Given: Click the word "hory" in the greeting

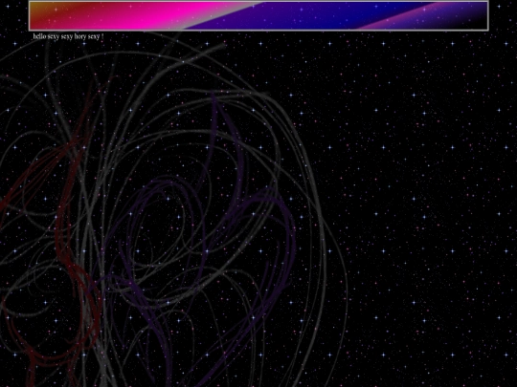Looking at the screenshot, I should click(x=79, y=36).
